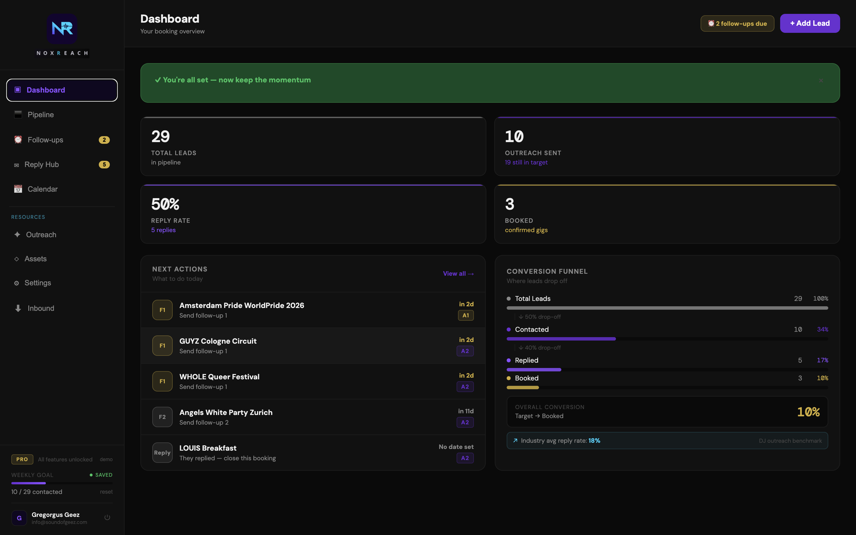Viewport: 856px width, 535px height.
Task: Open Settings via the gear icon
Action: pyautogui.click(x=17, y=283)
